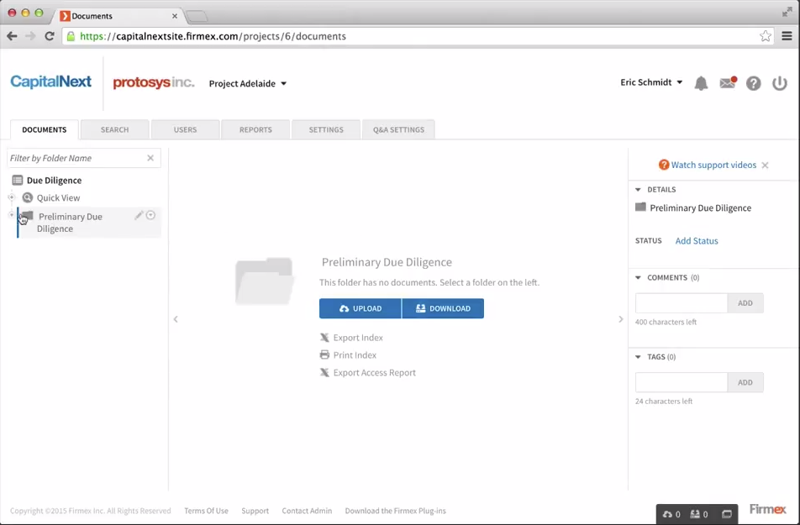Select the DOCUMENTS tab
Image resolution: width=800 pixels, height=525 pixels.
tap(45, 129)
